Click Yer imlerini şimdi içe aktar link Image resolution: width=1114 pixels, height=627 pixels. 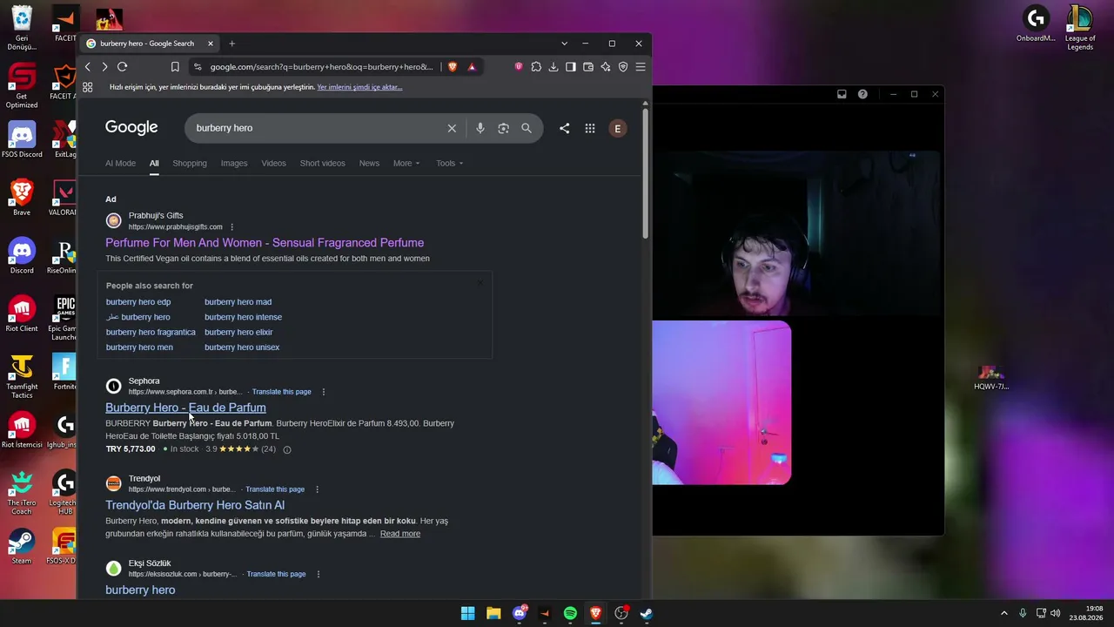[x=359, y=87]
